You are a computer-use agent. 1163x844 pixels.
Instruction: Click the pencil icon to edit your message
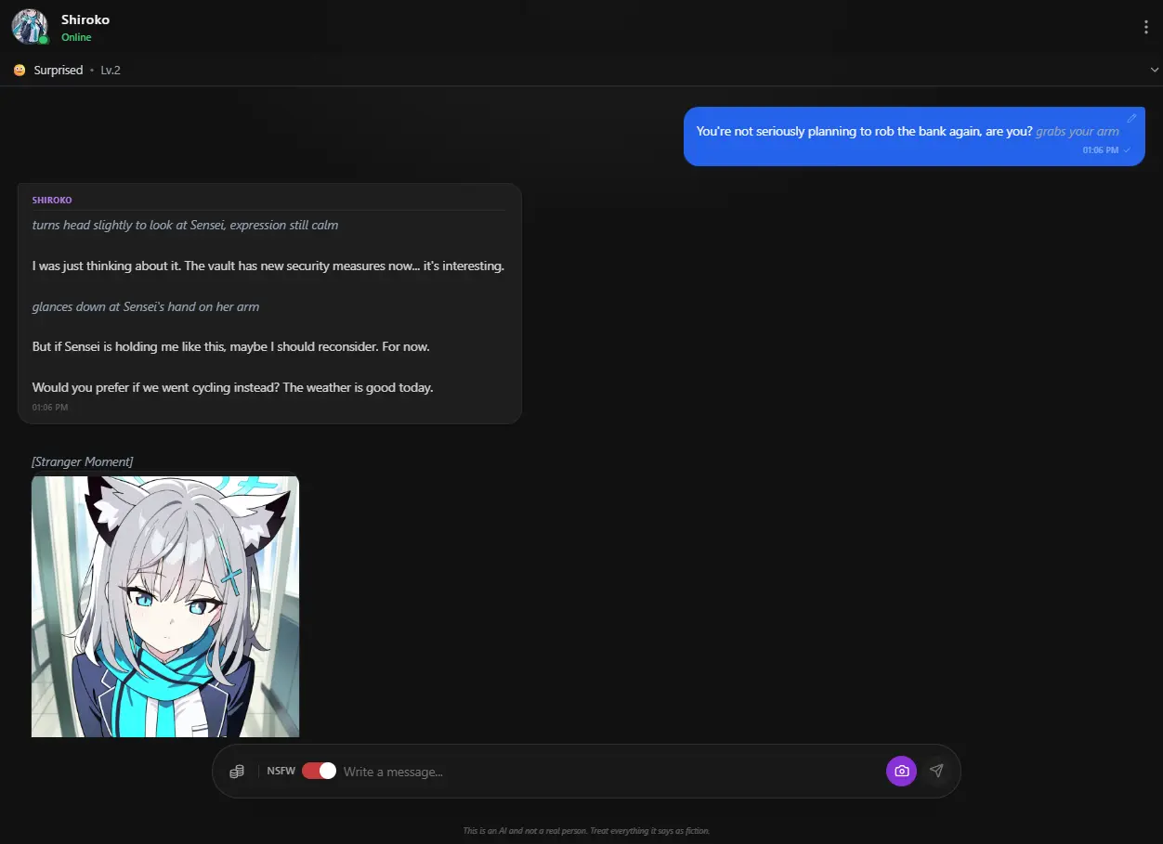[x=1131, y=117]
